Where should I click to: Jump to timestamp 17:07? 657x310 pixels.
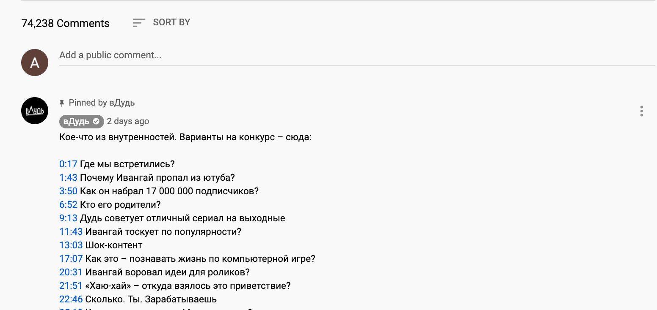(x=71, y=259)
